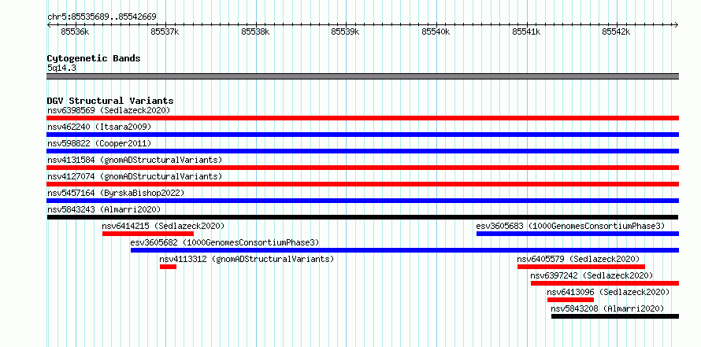Click the 85540k ruler tick label
The width and height of the screenshot is (701, 347).
(x=436, y=31)
